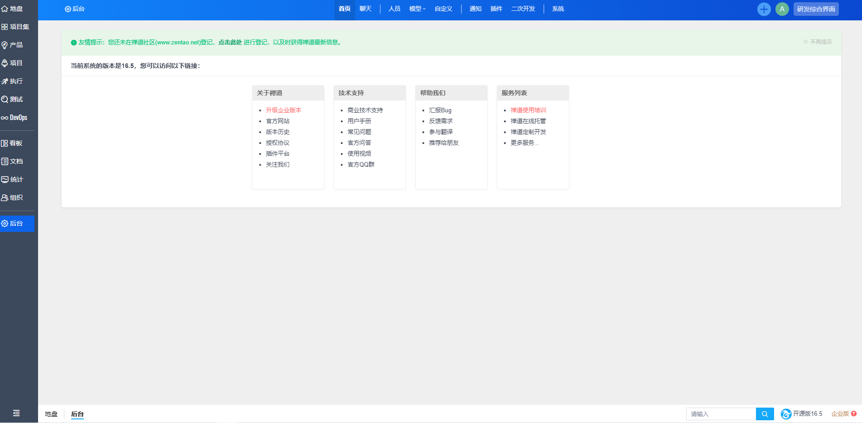Click the search magnifier button
The image size is (862, 423).
[765, 414]
